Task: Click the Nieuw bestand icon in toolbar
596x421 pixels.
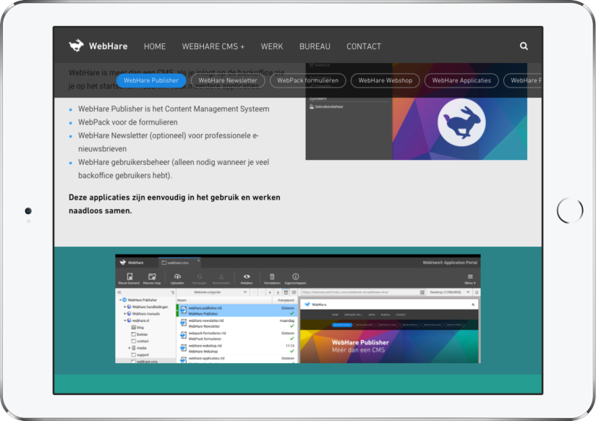Action: coord(130,277)
